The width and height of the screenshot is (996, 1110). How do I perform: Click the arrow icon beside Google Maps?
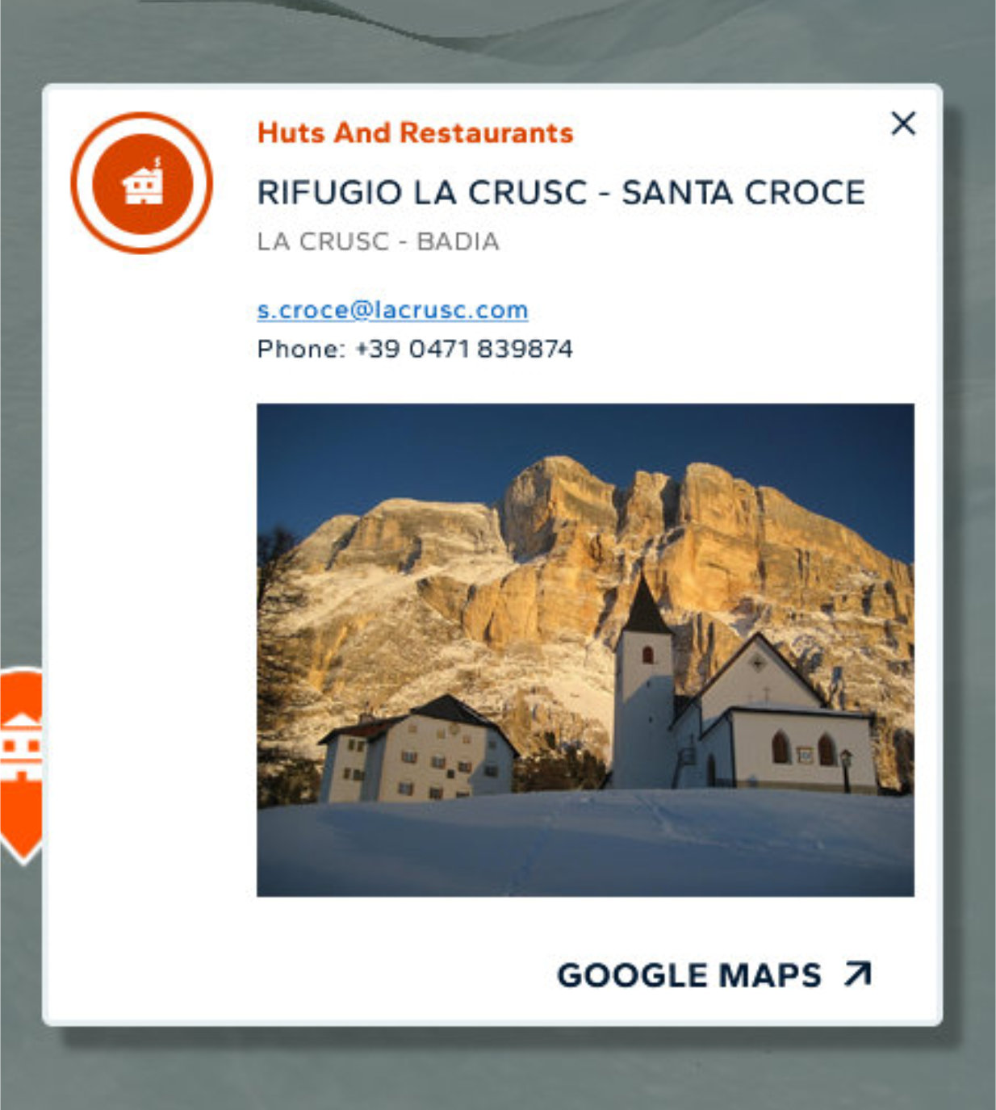tap(857, 974)
